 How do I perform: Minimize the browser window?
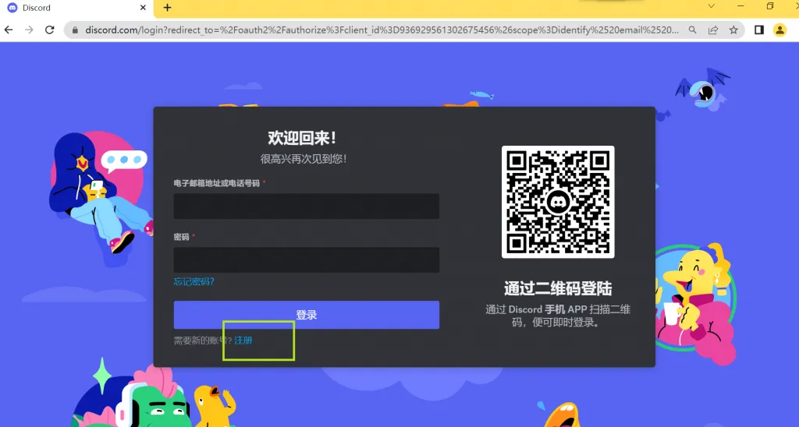point(740,6)
